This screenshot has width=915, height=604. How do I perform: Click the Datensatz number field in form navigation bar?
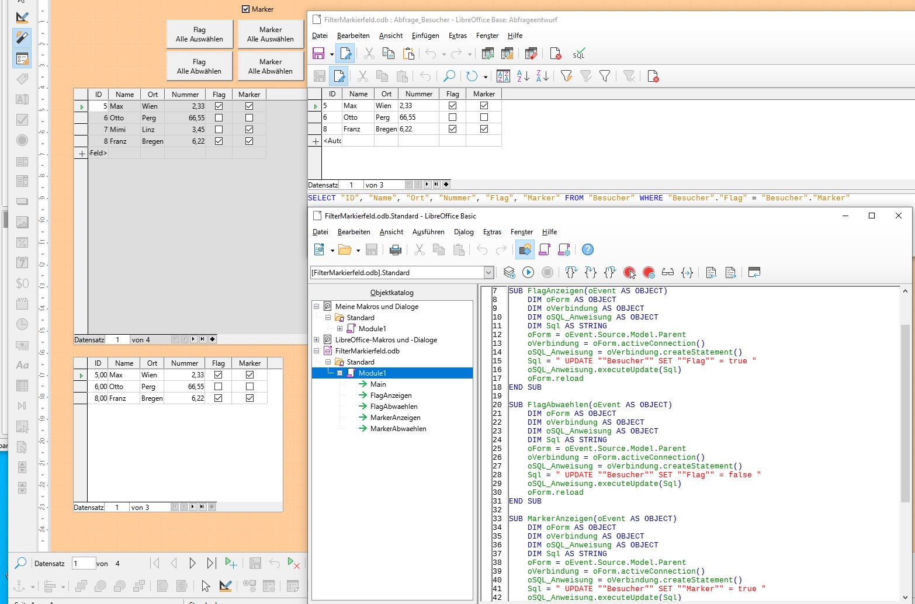coord(84,563)
